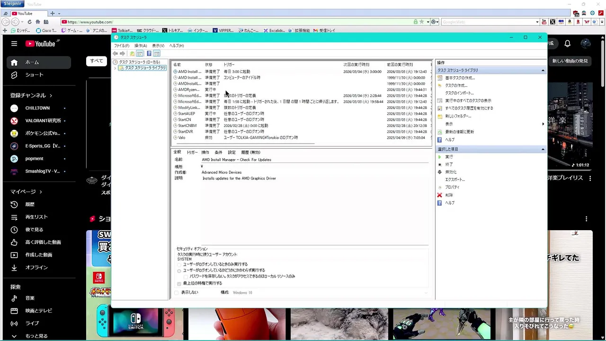Expand the 表示 submenu in actions pane

[x=543, y=124]
